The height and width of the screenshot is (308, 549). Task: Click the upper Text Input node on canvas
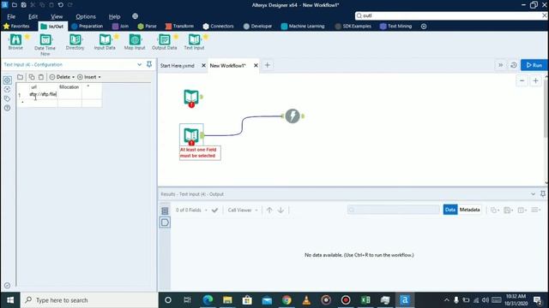point(191,98)
